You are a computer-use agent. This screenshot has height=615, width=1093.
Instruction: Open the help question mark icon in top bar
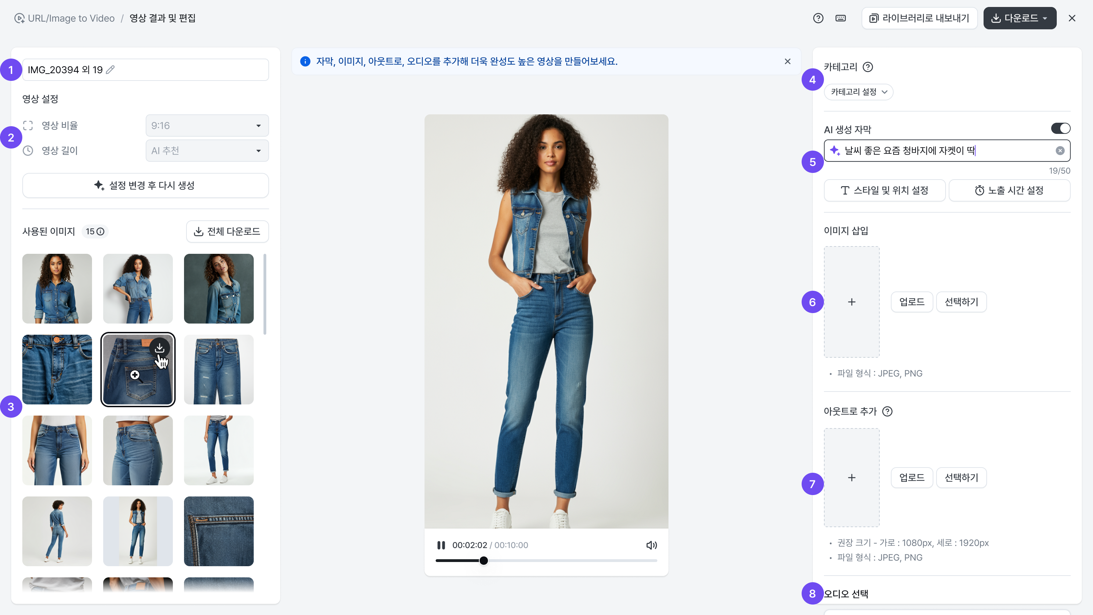click(818, 18)
